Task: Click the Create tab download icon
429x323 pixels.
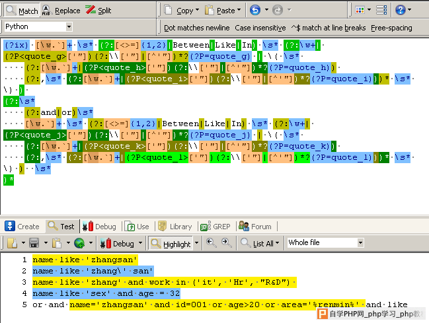Action: 9,226
